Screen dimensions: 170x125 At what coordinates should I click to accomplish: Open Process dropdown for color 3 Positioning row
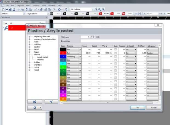tap(80, 56)
